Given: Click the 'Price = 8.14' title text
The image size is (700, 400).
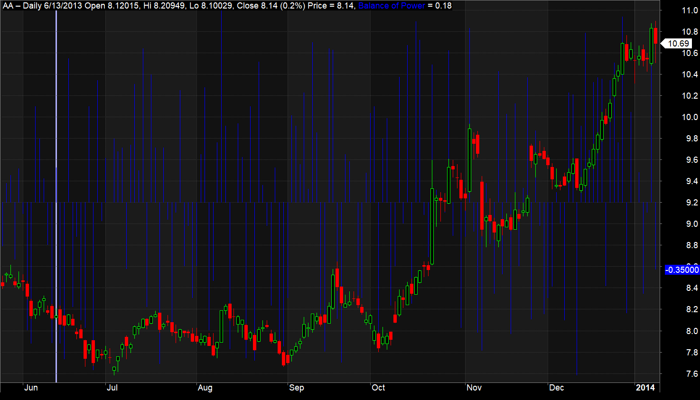Looking at the screenshot, I should [331, 6].
